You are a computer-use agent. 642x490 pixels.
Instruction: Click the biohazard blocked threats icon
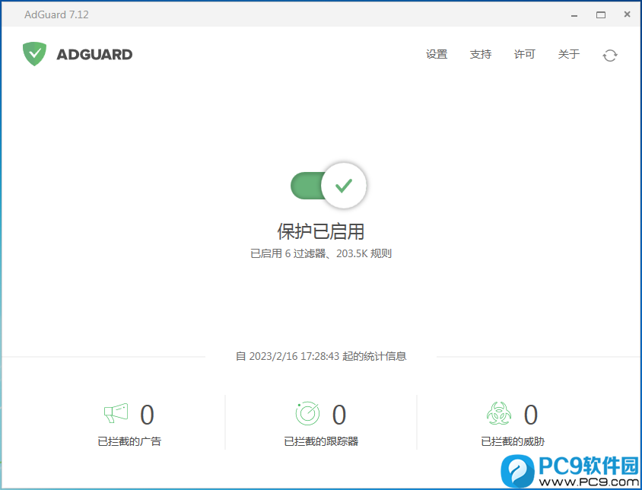pos(499,413)
